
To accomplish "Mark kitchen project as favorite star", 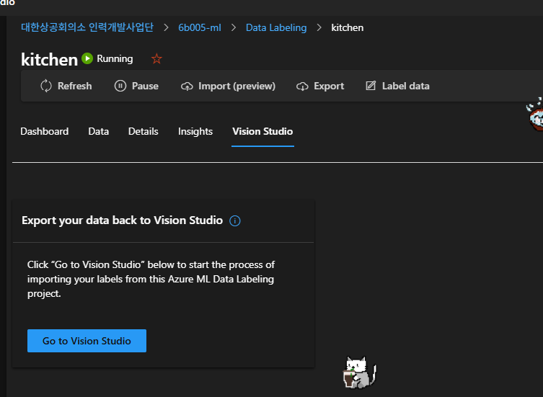I will coord(156,59).
